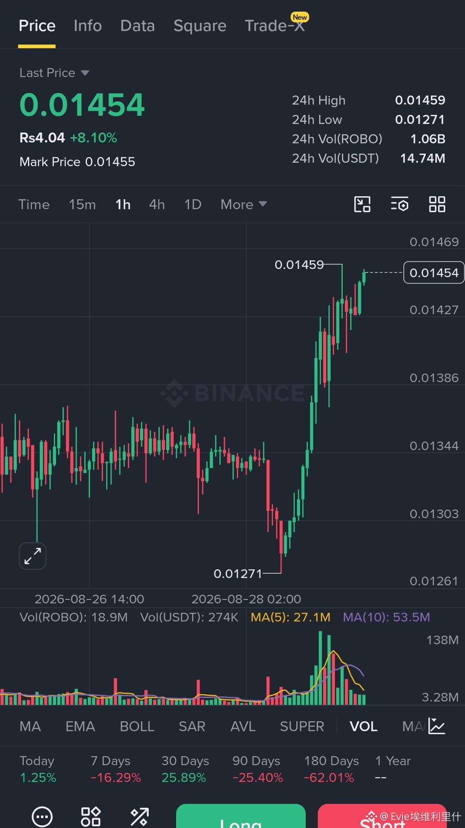
Task: Tap the 24h Vol(ROBO) 1.06B value
Action: click(428, 139)
